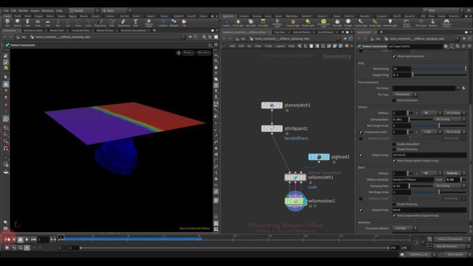The width and height of the screenshot is (473, 266).
Task: Select the Draw Curve shelf tool
Action: point(100,23)
